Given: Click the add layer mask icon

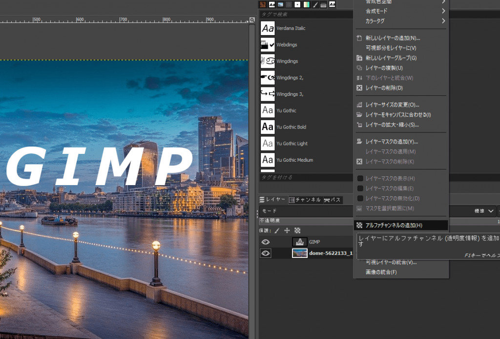Looking at the screenshot, I should (x=359, y=142).
